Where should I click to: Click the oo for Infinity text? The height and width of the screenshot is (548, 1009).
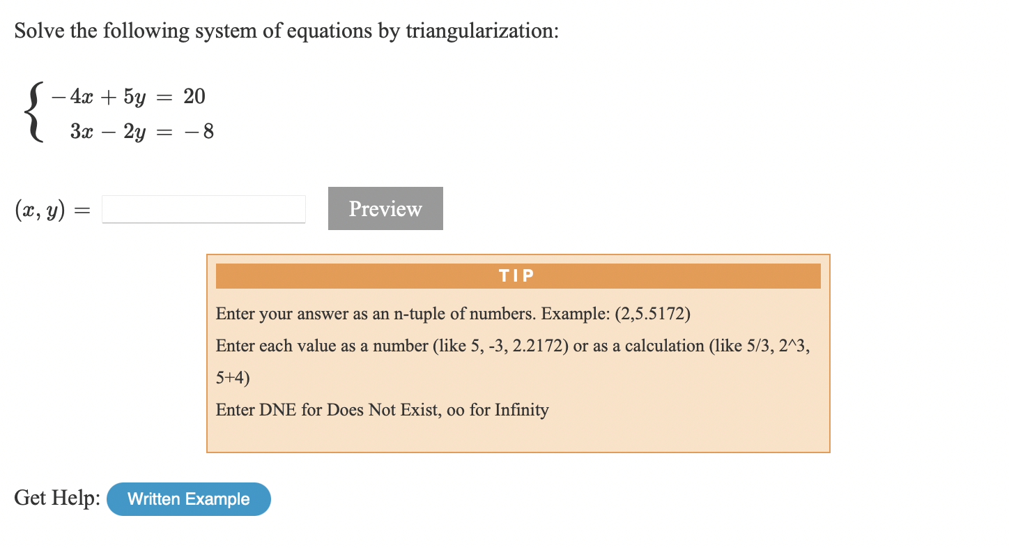498,410
